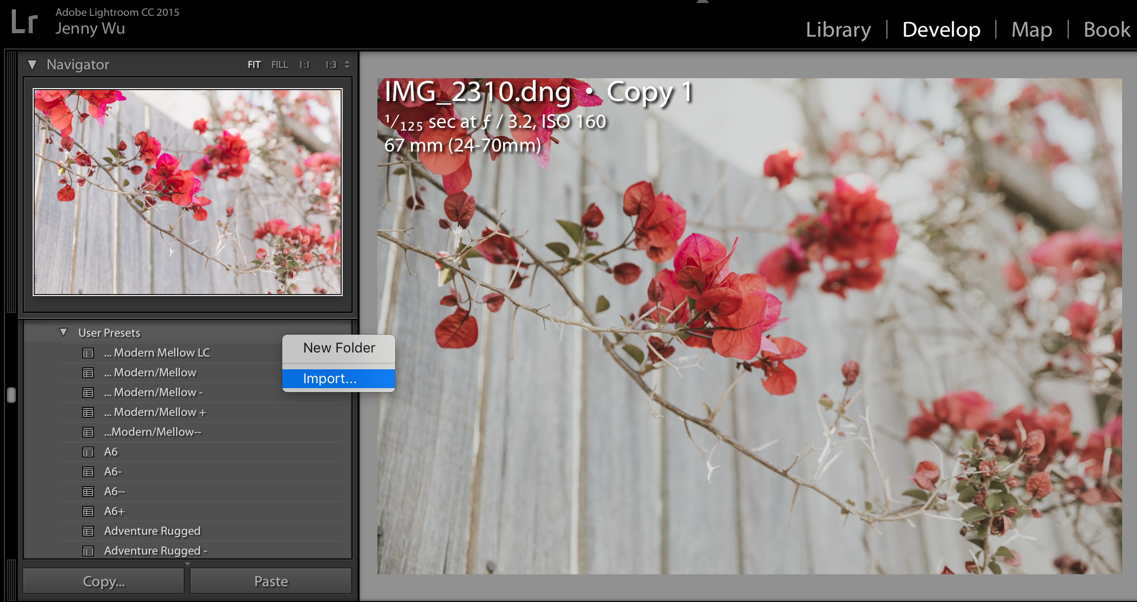Switch Navigator zoom to FILL
The height and width of the screenshot is (602, 1137).
click(x=279, y=64)
